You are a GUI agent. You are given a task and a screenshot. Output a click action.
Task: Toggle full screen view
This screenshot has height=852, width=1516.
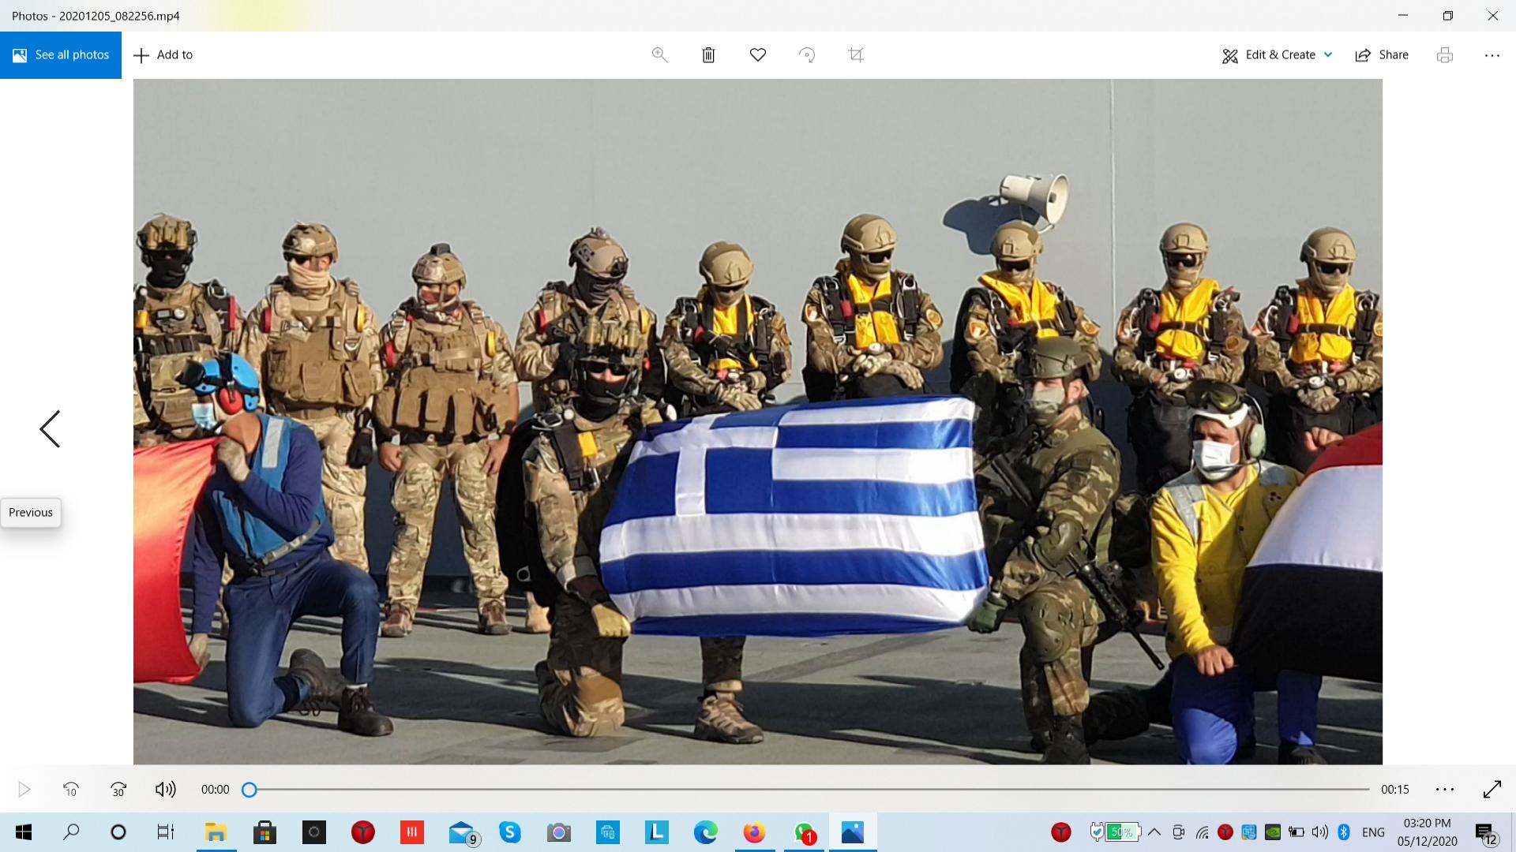click(1492, 789)
